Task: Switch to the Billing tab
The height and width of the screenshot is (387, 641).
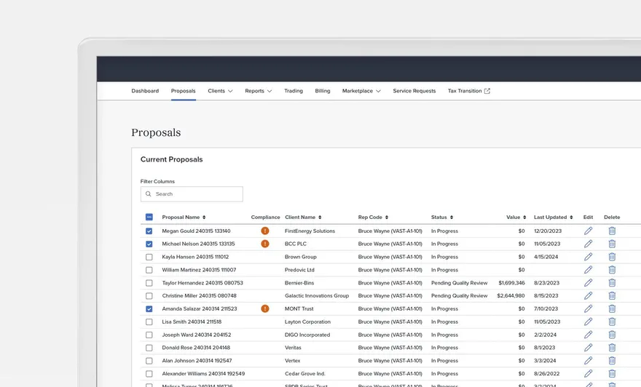Action: click(x=323, y=91)
